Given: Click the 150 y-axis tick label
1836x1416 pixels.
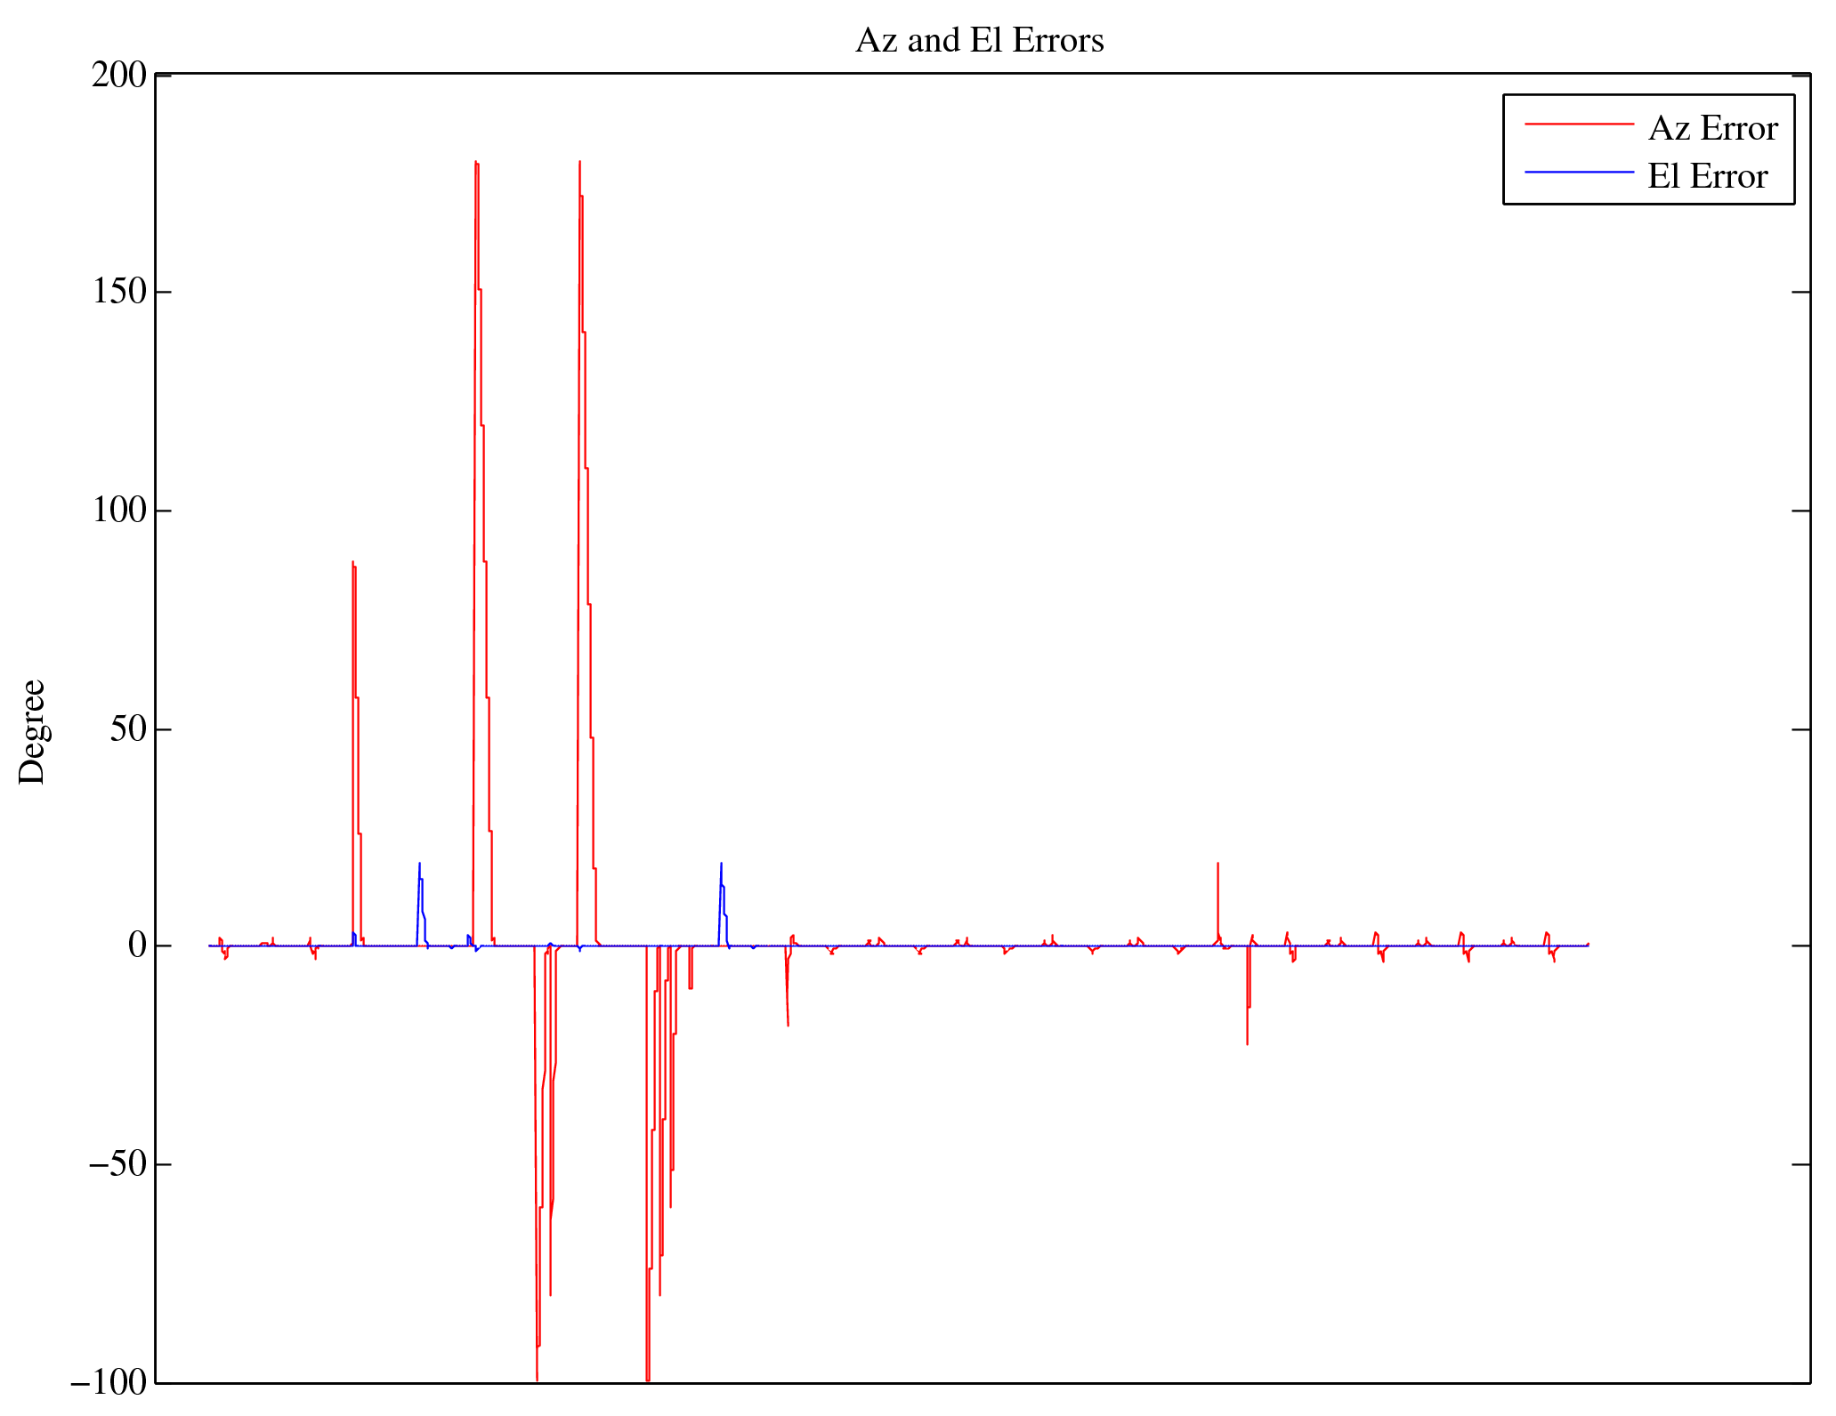Looking at the screenshot, I should 118,292.
